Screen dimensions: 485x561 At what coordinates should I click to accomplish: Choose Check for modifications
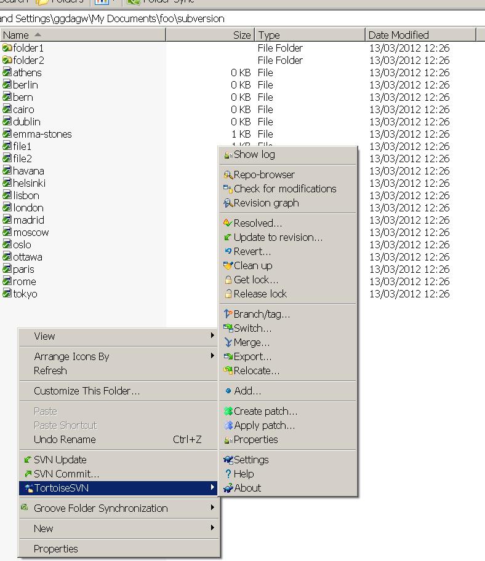[284, 189]
